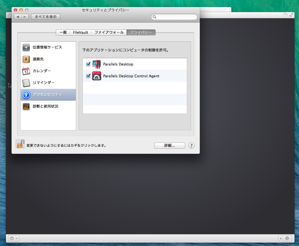Click the 詳細... (Advanced) button
Image resolution: width=299 pixels, height=246 pixels.
tap(169, 145)
